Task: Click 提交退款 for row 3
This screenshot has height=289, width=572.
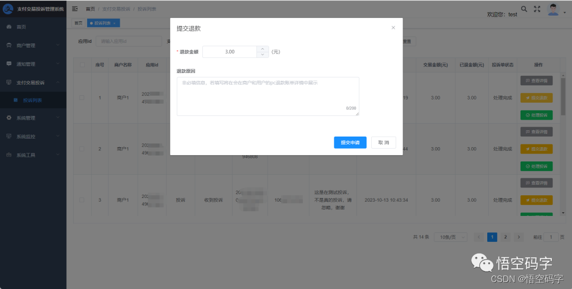Action: pyautogui.click(x=537, y=200)
